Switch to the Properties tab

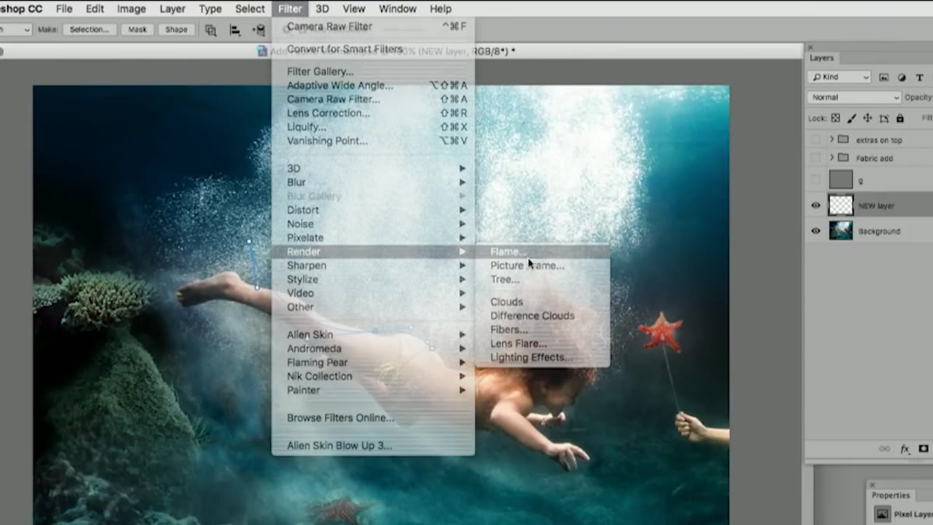tap(890, 495)
